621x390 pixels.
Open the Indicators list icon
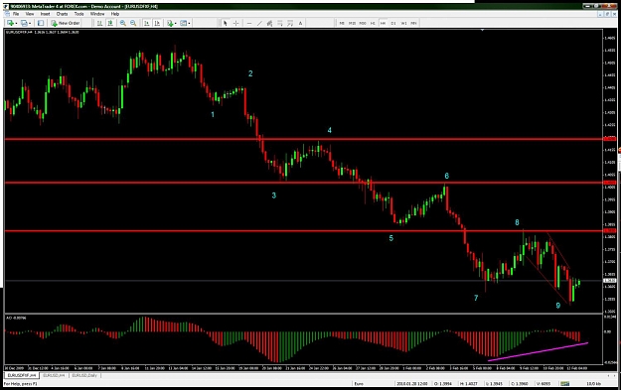pyautogui.click(x=170, y=24)
